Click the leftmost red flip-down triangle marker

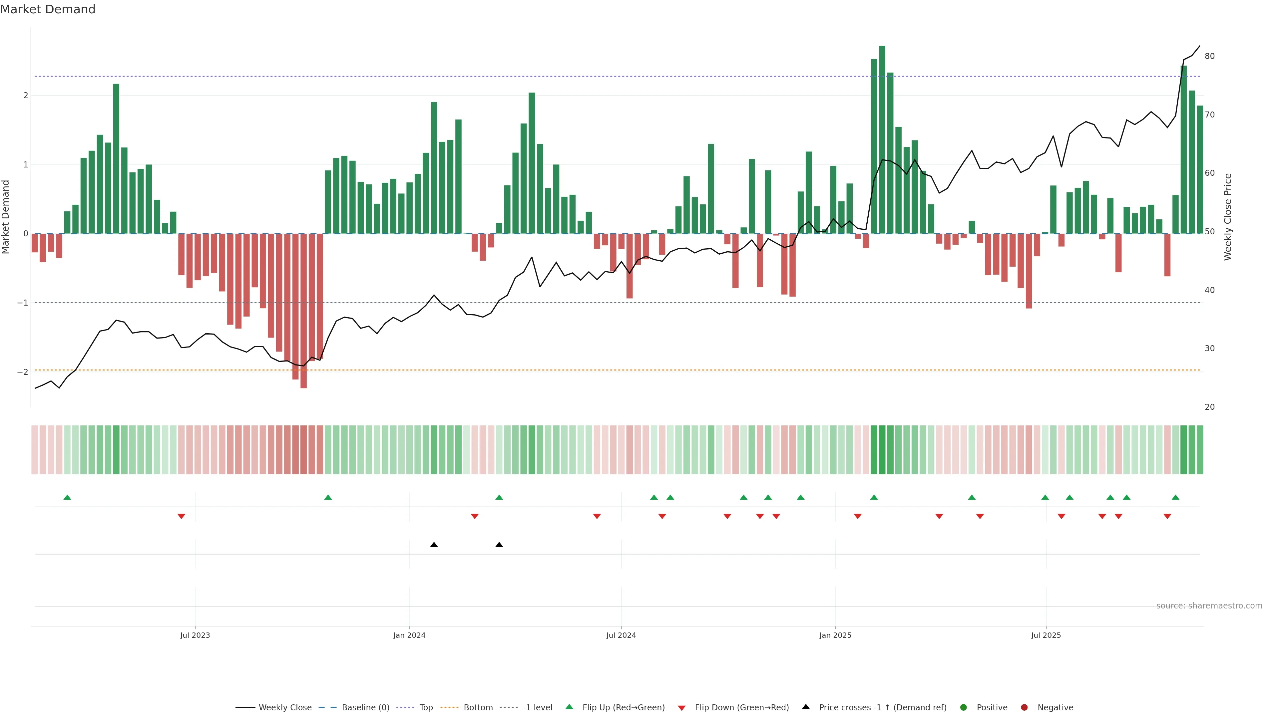[181, 517]
